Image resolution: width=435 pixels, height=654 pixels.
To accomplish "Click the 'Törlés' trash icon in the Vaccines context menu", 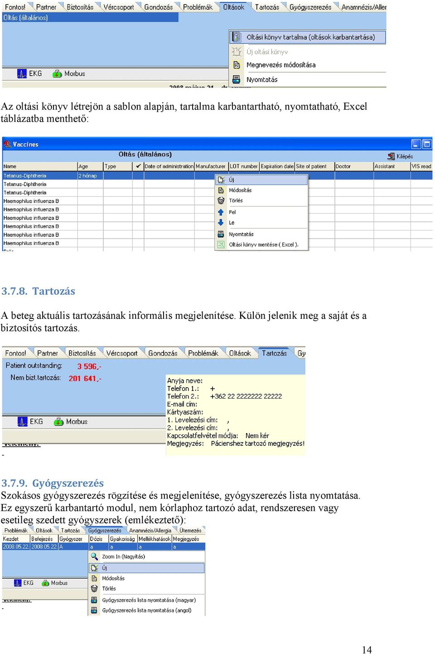I will tap(221, 200).
